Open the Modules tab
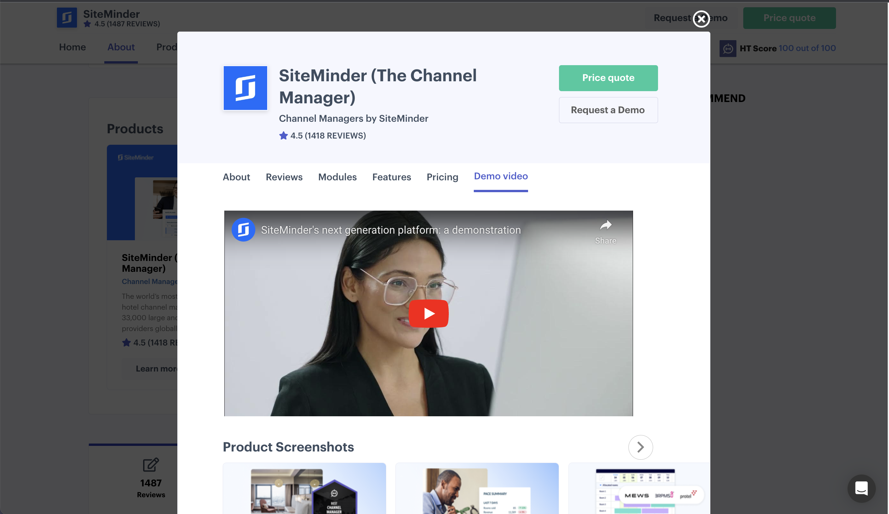This screenshot has width=889, height=514. [x=337, y=177]
